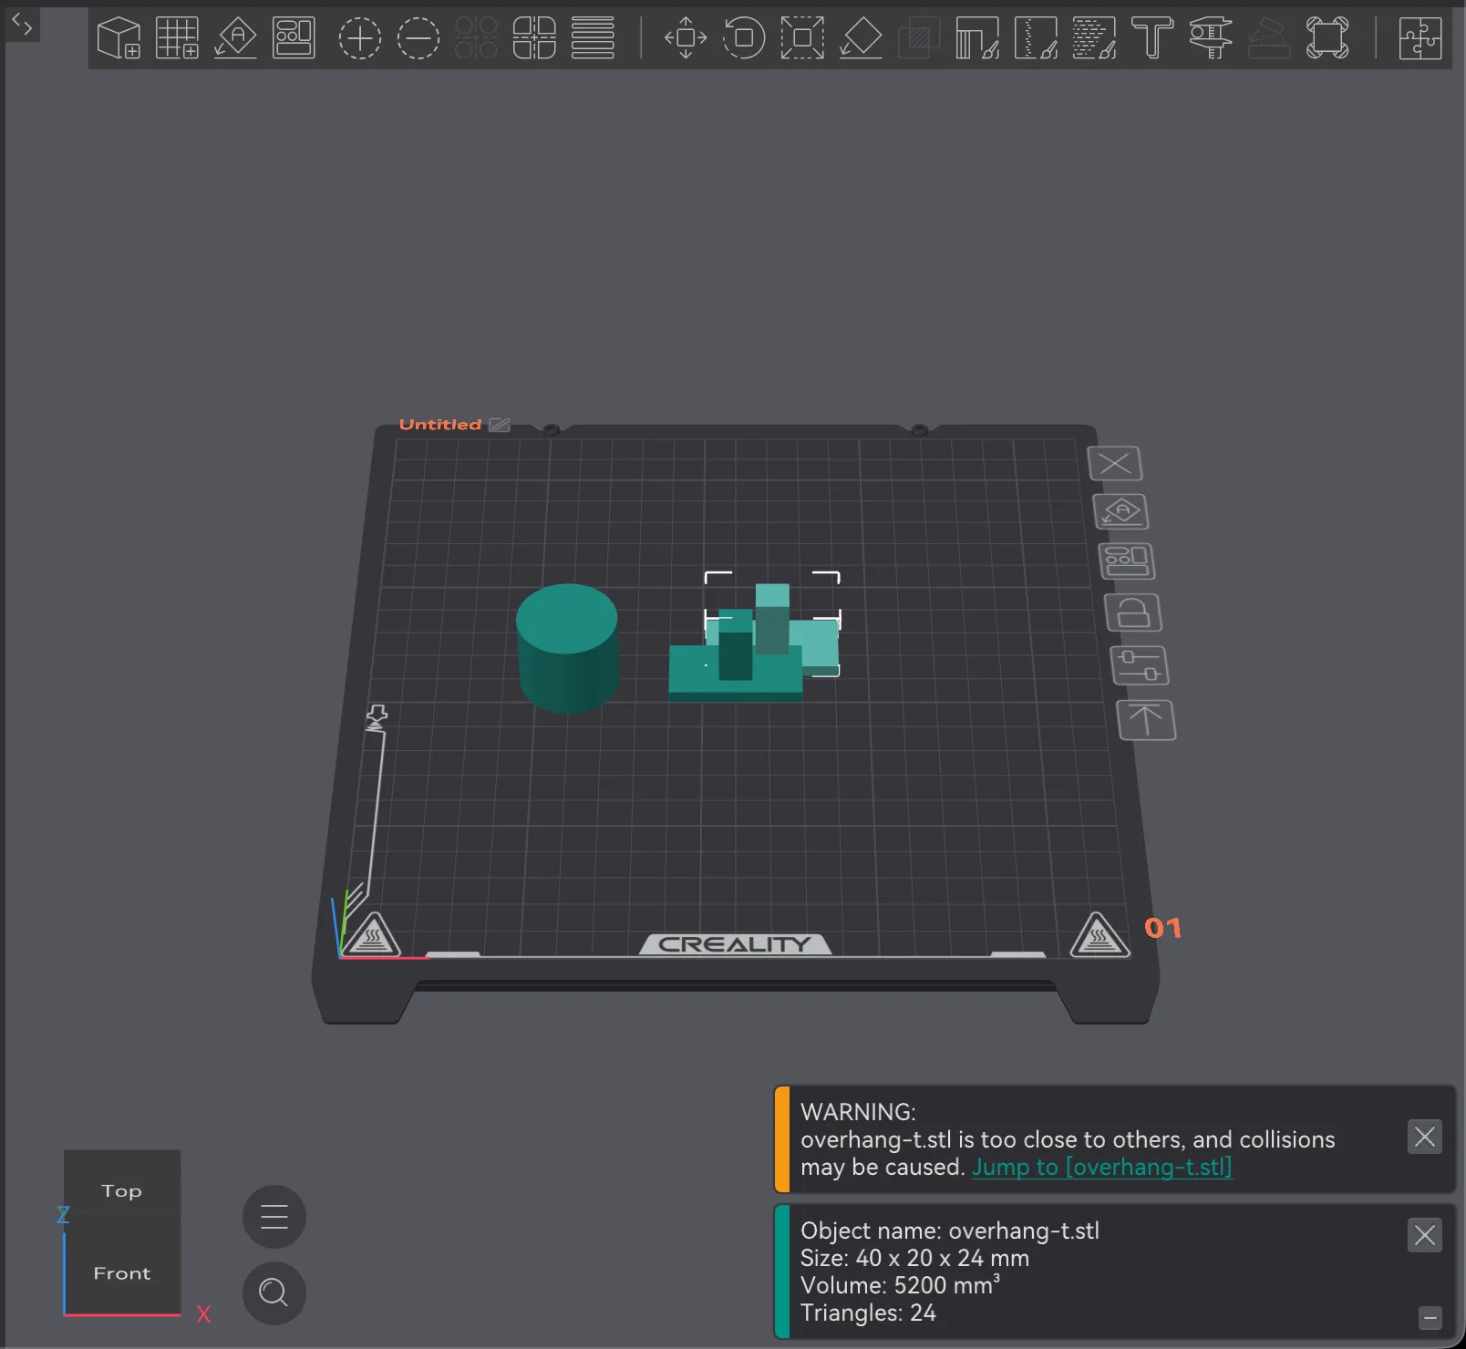Viewport: 1466px width, 1349px height.
Task: Open the Fuzzy skin painting tool
Action: tap(1094, 38)
